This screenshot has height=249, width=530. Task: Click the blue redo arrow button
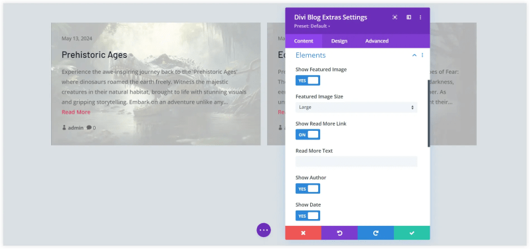click(375, 233)
